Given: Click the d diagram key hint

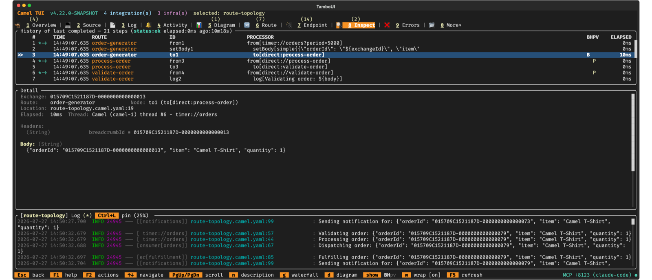Looking at the screenshot, I should [341, 275].
